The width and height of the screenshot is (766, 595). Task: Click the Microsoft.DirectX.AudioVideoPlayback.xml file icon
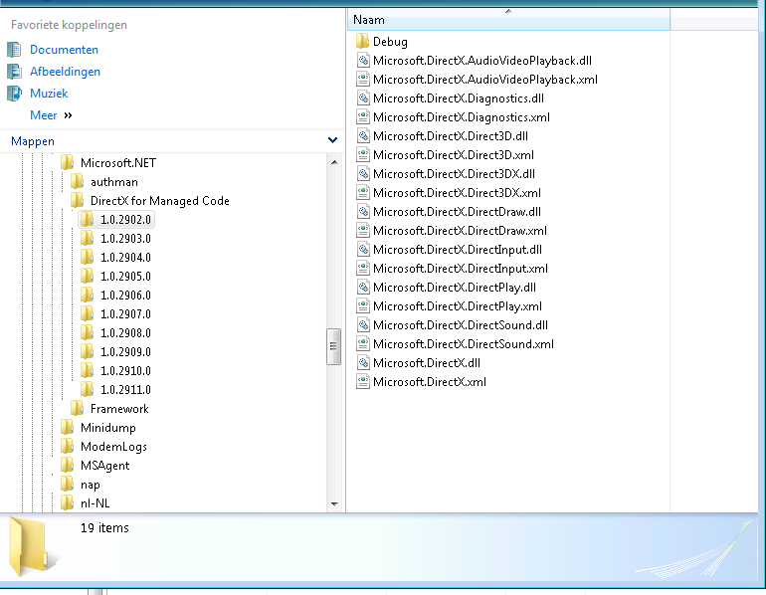(362, 80)
